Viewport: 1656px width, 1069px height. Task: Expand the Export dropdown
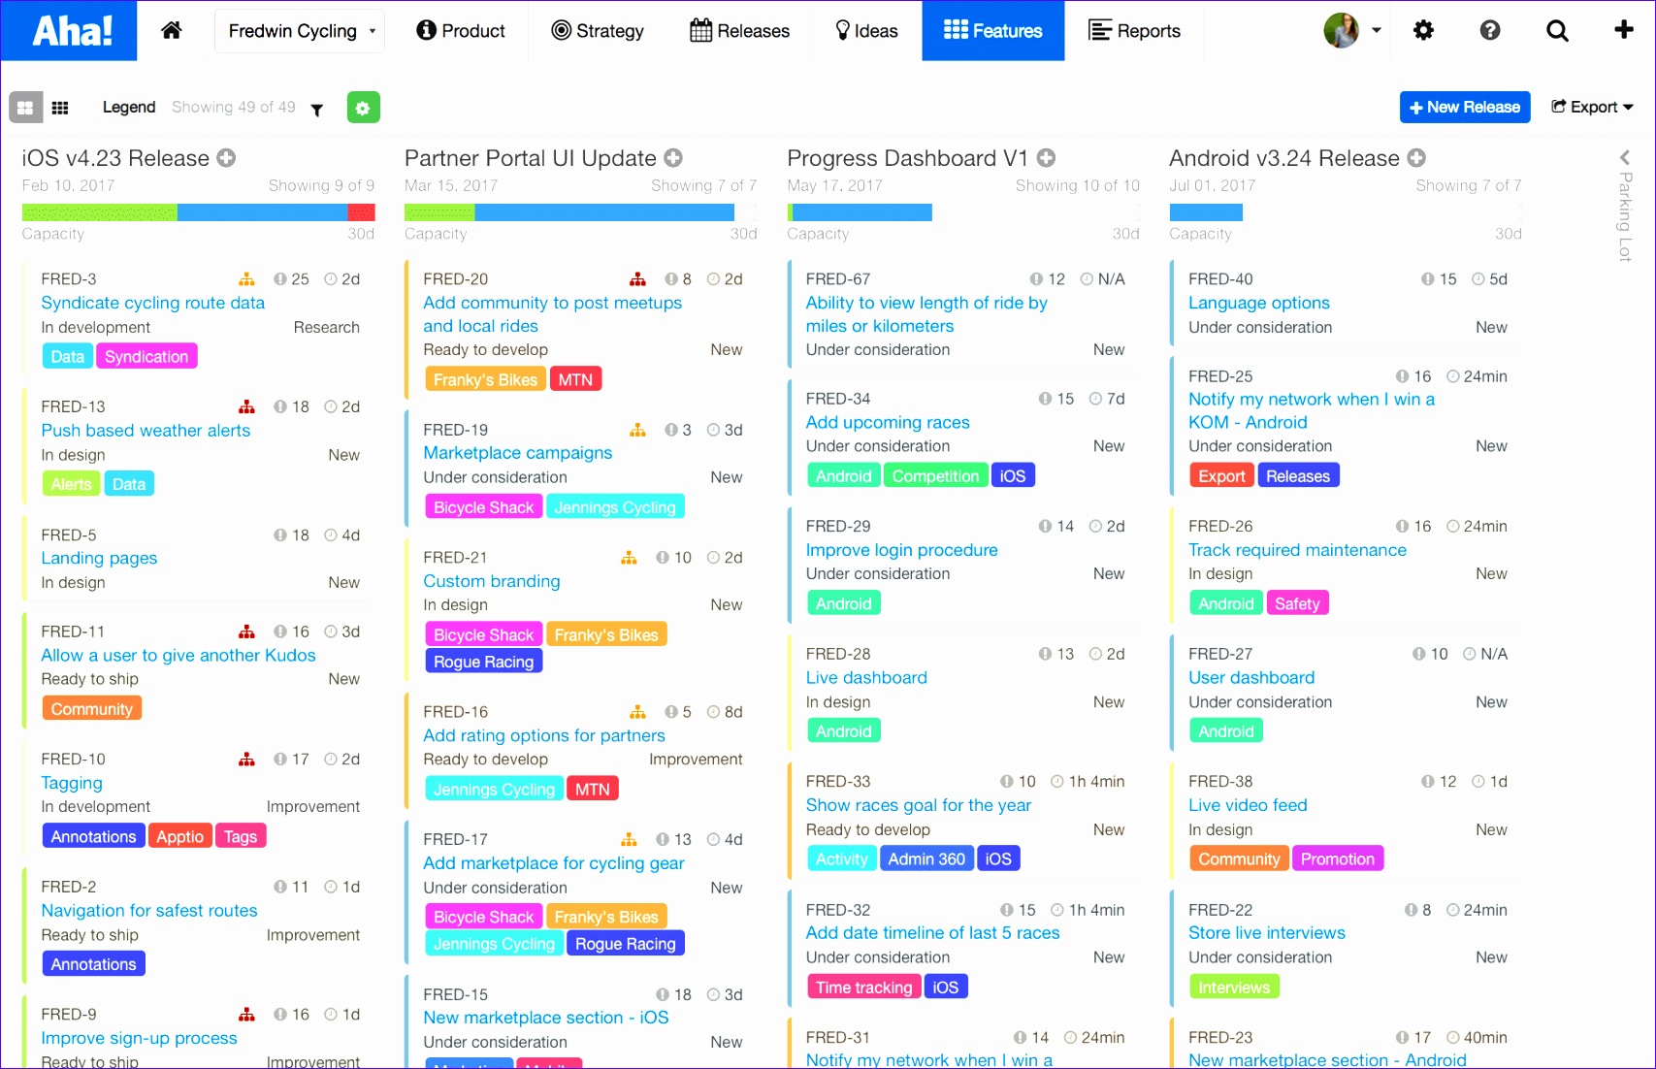click(1592, 107)
